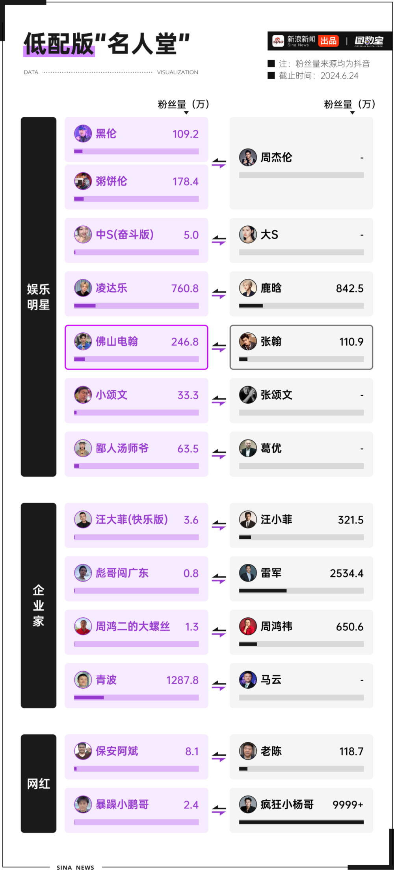Click 马云's avatar icon

point(248,680)
